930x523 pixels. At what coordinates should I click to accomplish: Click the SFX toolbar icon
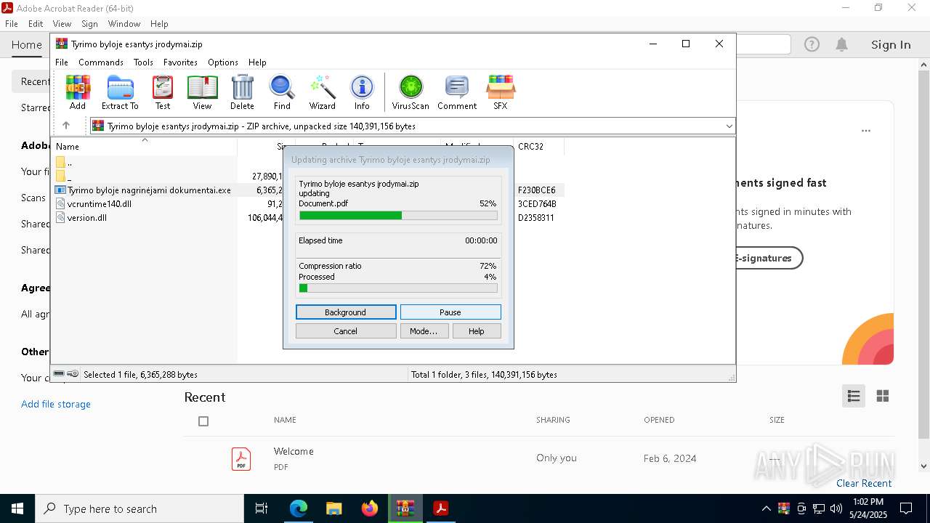point(501,92)
